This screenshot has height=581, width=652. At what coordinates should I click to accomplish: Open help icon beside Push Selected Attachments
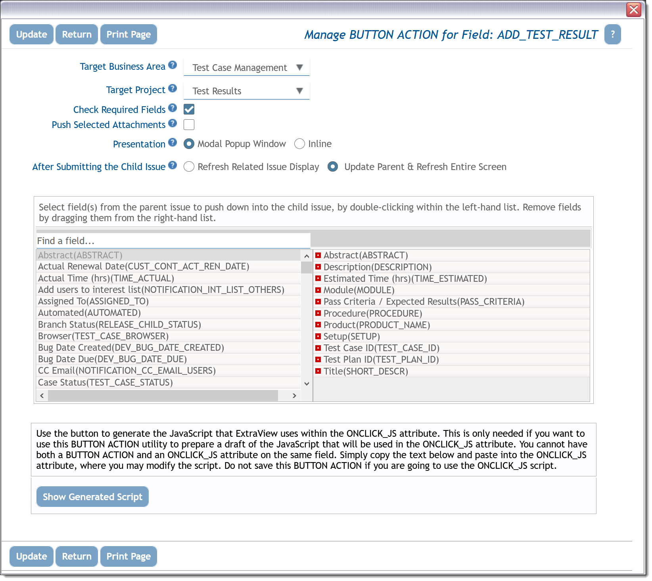point(172,123)
